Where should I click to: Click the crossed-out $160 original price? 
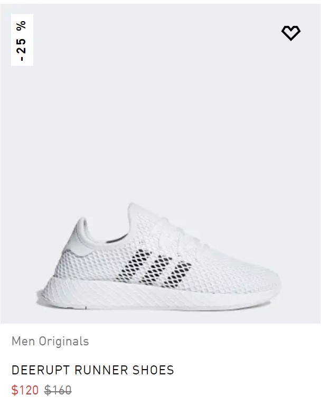pyautogui.click(x=58, y=390)
